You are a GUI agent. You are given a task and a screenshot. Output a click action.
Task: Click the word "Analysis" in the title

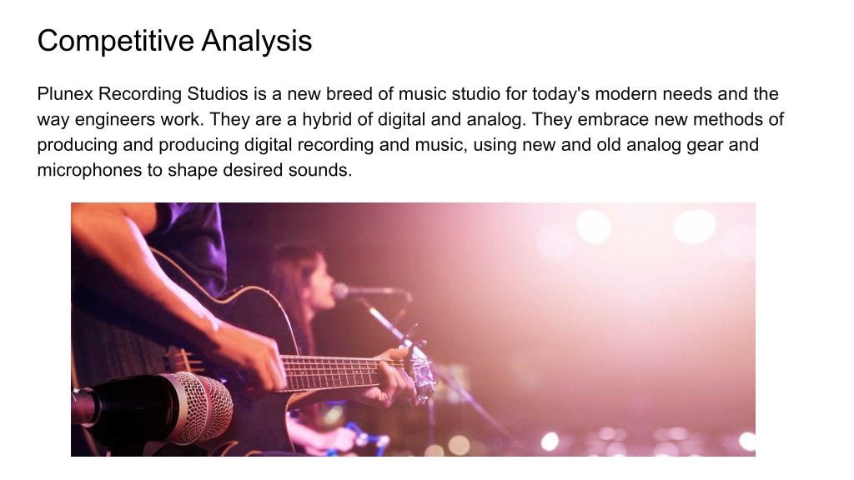click(x=257, y=41)
